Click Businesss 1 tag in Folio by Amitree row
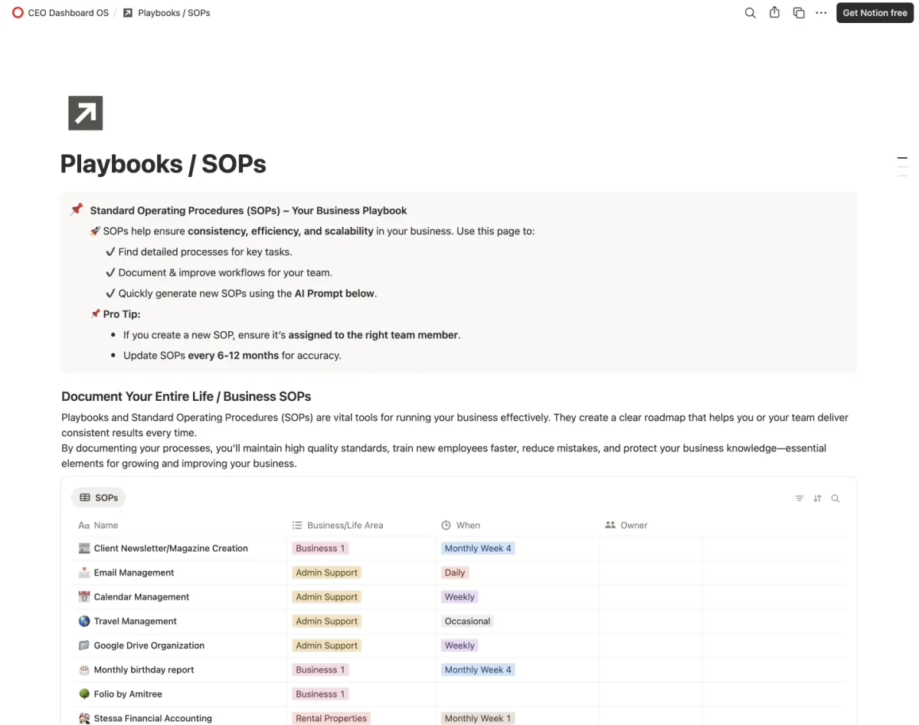 321,694
